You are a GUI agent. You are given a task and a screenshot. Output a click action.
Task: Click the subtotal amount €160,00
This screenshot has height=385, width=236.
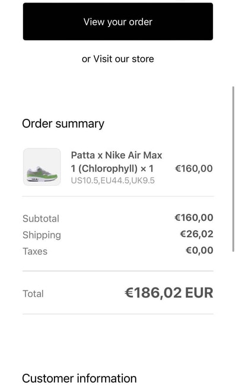194,217
